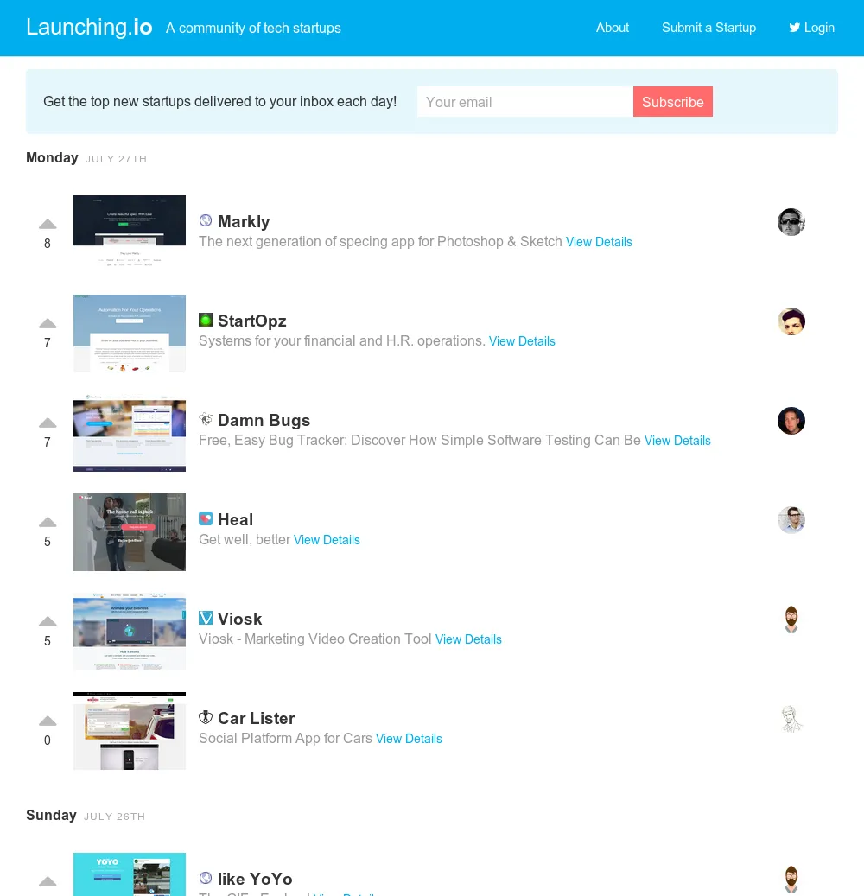View Details for Heal
Image resolution: width=864 pixels, height=896 pixels.
327,541
